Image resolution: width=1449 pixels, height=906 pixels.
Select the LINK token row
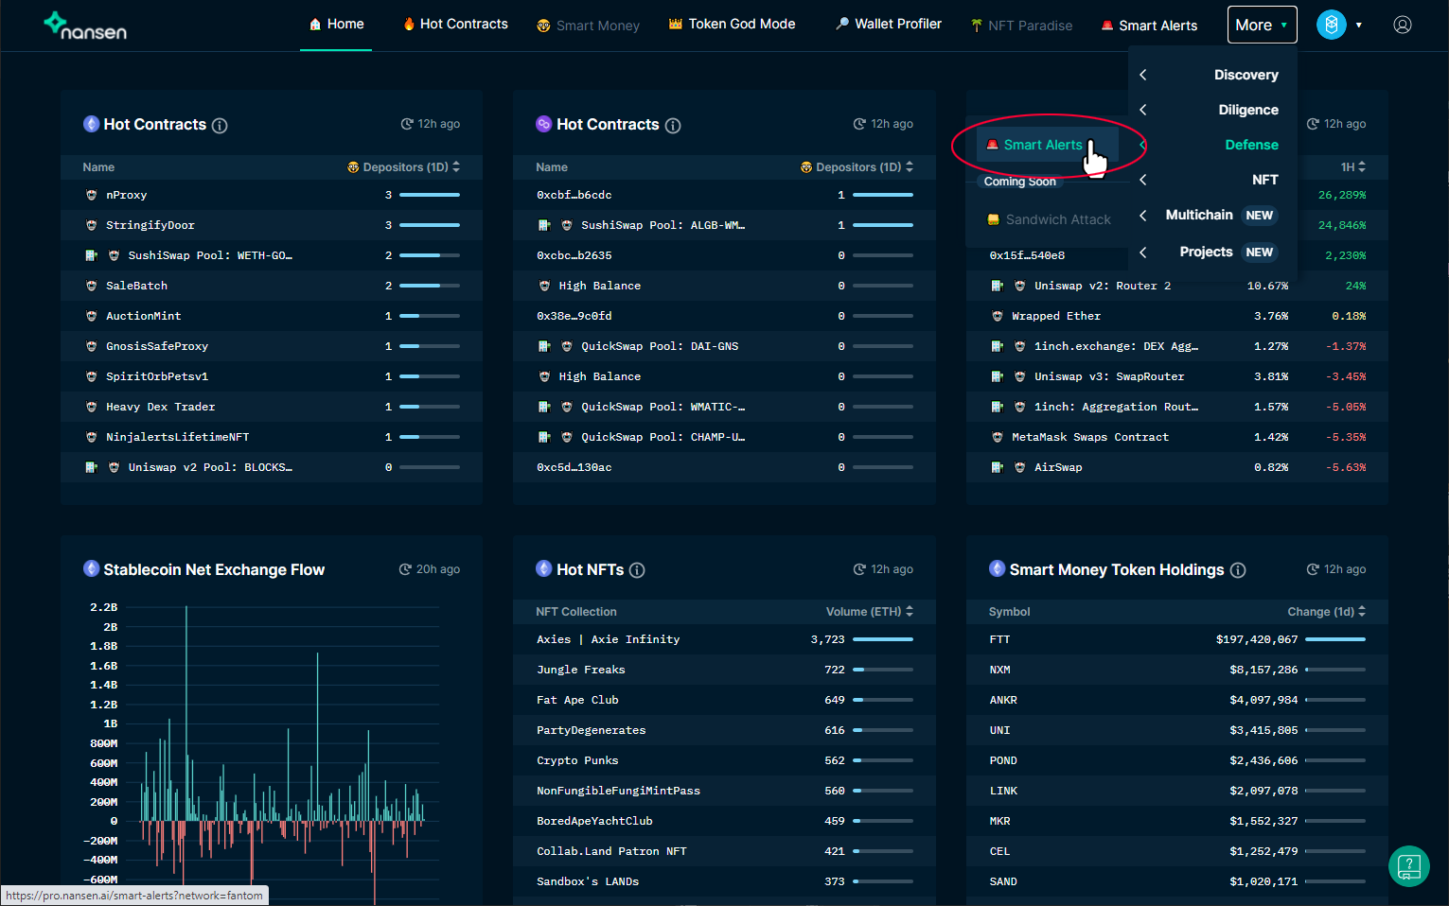pyautogui.click(x=1177, y=791)
